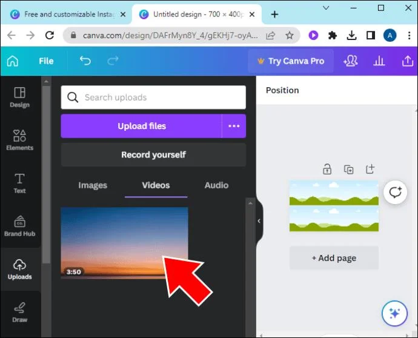Click the add comment bubble icon
Viewport: 418px width, 338px height.
pyautogui.click(x=395, y=192)
